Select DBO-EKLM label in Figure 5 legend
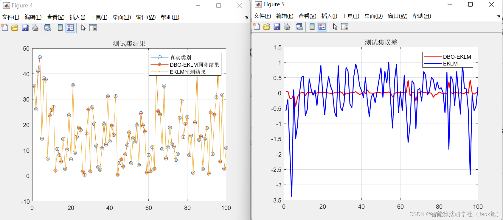The height and width of the screenshot is (220, 503). pyautogui.click(x=457, y=57)
